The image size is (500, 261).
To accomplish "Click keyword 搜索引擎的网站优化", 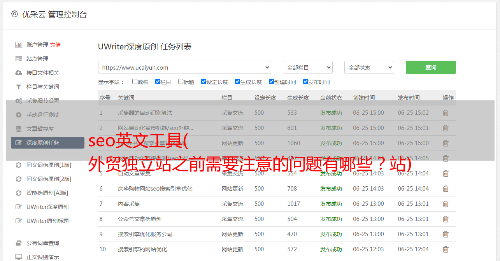I will [x=142, y=249].
